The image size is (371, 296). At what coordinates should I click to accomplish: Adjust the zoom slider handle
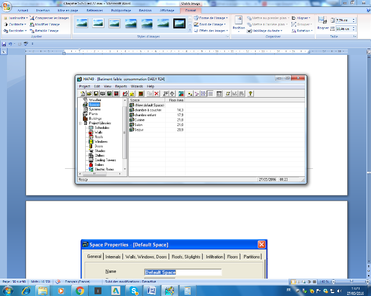(x=351, y=282)
